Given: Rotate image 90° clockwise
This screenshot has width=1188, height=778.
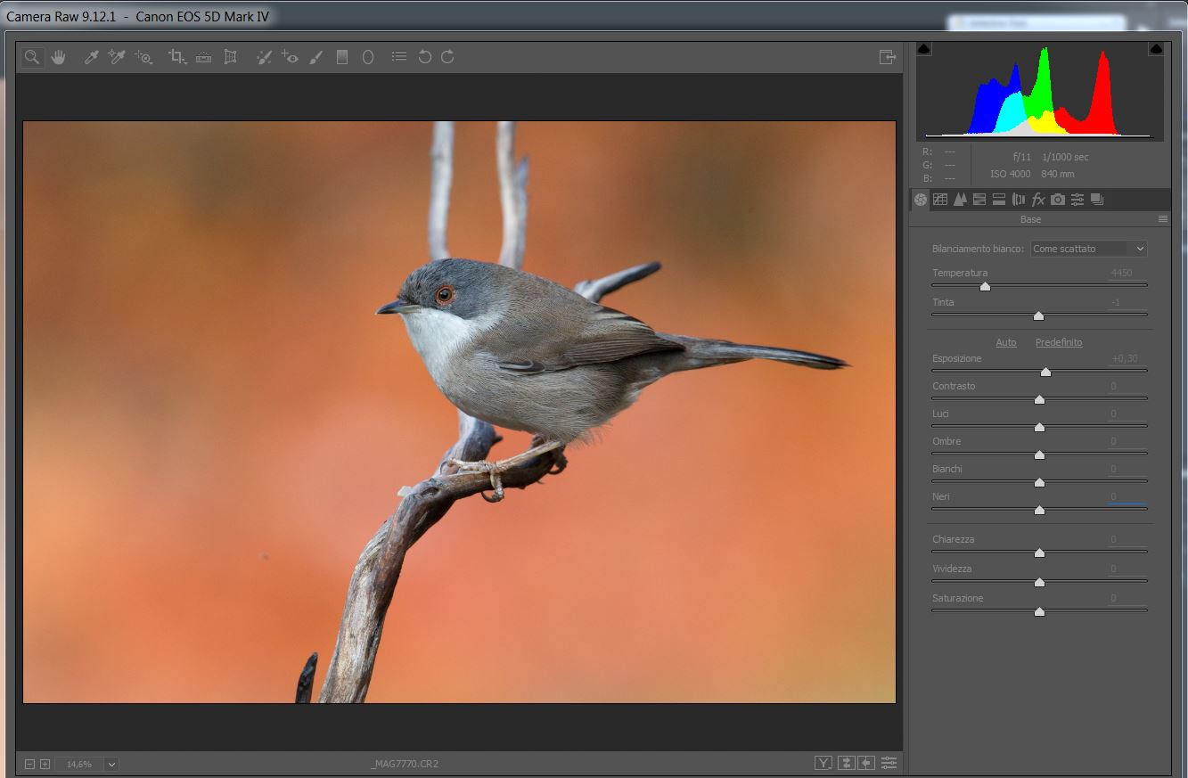Looking at the screenshot, I should [x=447, y=57].
